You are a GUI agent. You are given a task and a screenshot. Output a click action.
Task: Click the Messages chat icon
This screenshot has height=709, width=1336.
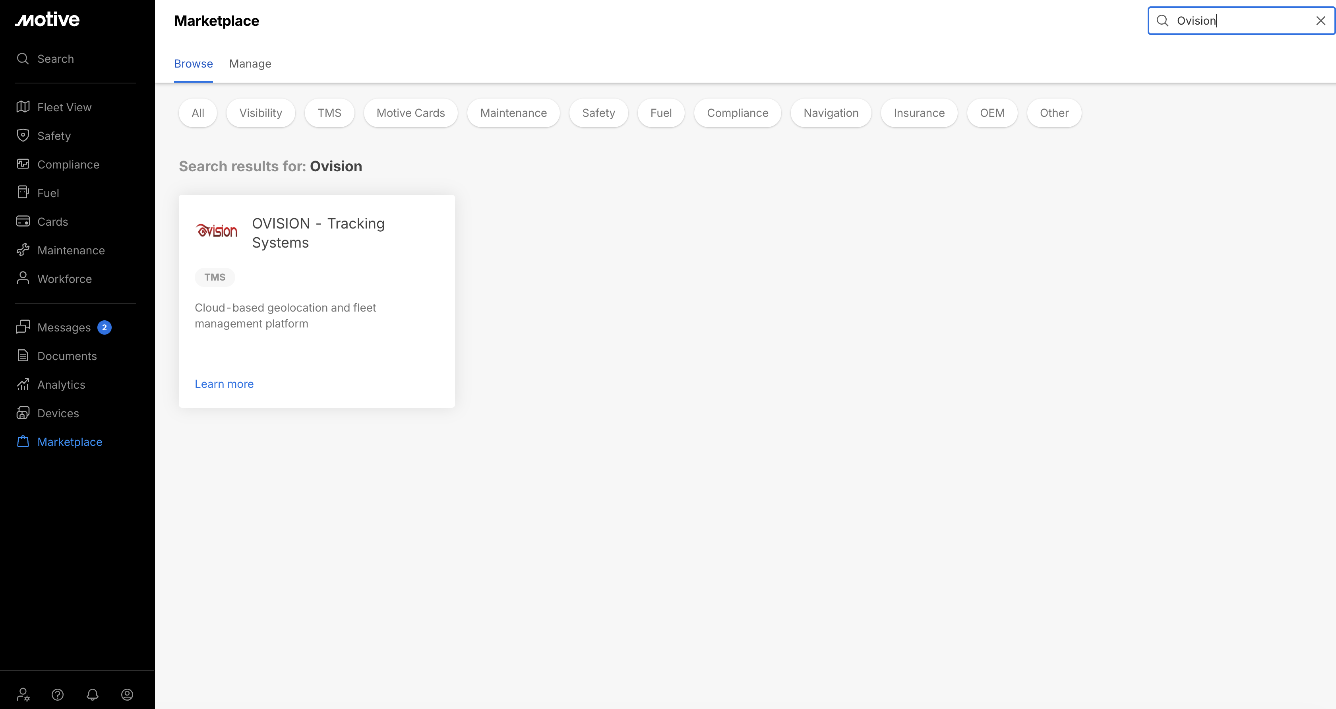click(x=23, y=327)
